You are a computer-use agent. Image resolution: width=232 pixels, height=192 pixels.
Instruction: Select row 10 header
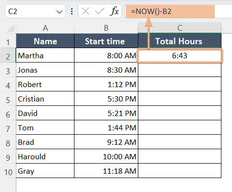coord(8,171)
